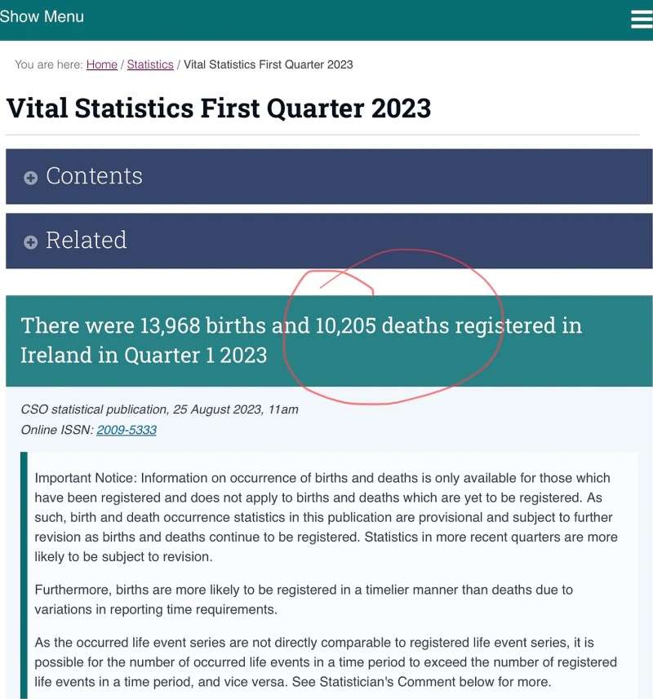
Task: Click the plus icon beside Related
Action: pos(31,242)
